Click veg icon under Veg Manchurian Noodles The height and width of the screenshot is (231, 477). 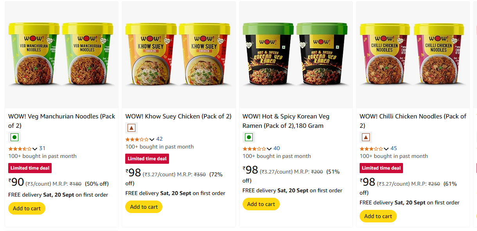(x=14, y=137)
